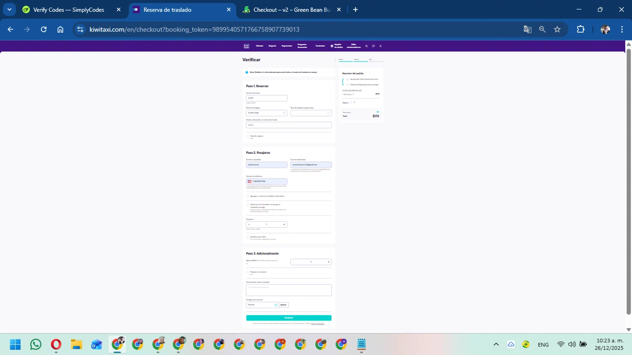632x355 pixels.
Task: Click destination address input field
Action: pyautogui.click(x=289, y=125)
